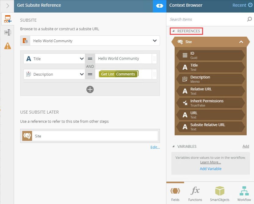Select the Fields tab
254x204 pixels.
pos(175,194)
